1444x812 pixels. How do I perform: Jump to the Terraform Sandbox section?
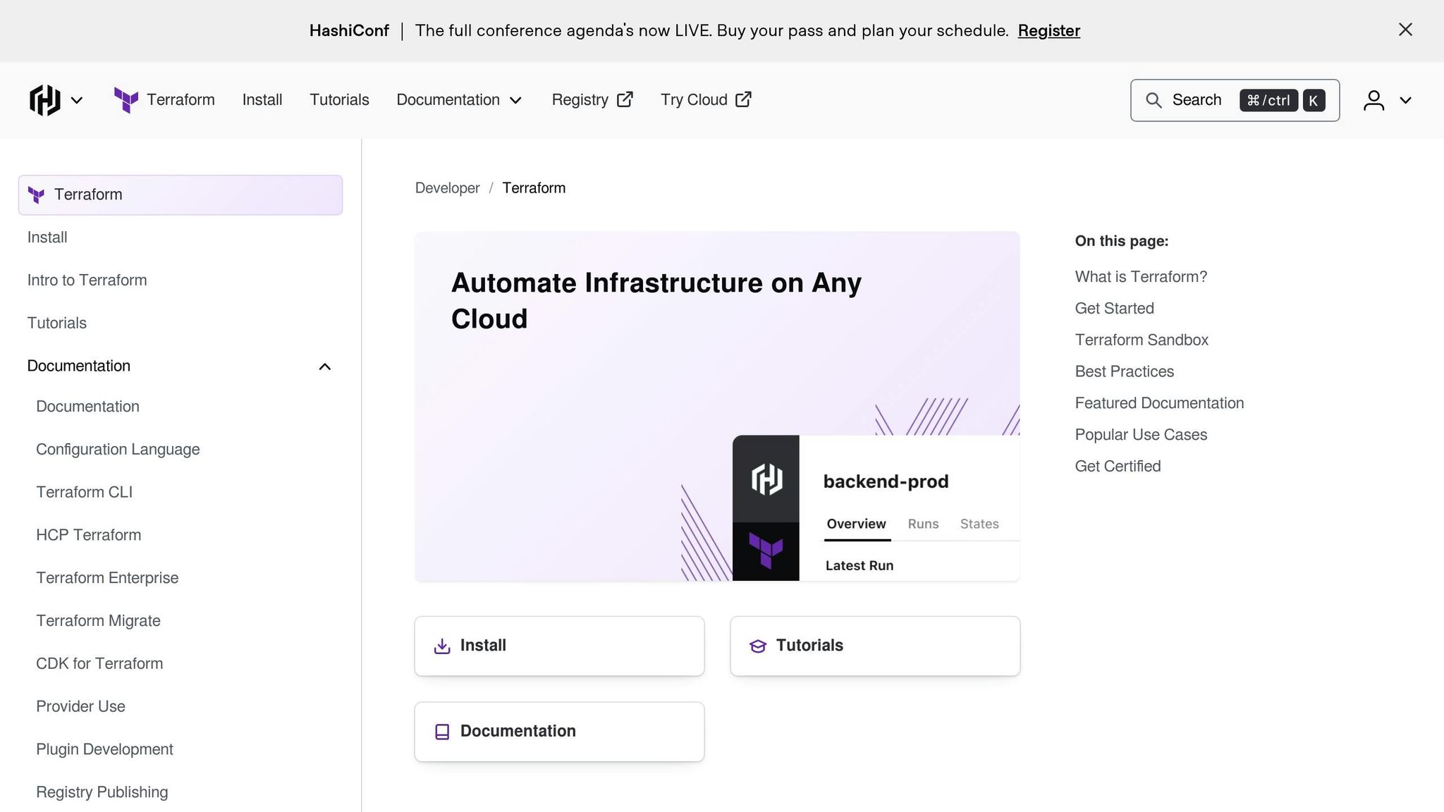click(1142, 340)
